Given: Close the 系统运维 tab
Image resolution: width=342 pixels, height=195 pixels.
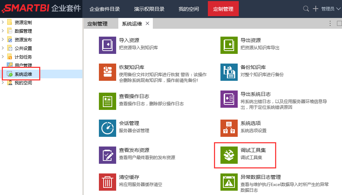Looking at the screenshot, I should pyautogui.click(x=147, y=23).
